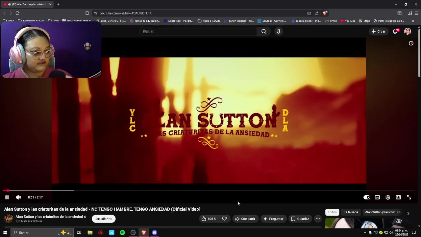Open the system volume tray icon
Screen dimensions: 421x237
[391, 233]
